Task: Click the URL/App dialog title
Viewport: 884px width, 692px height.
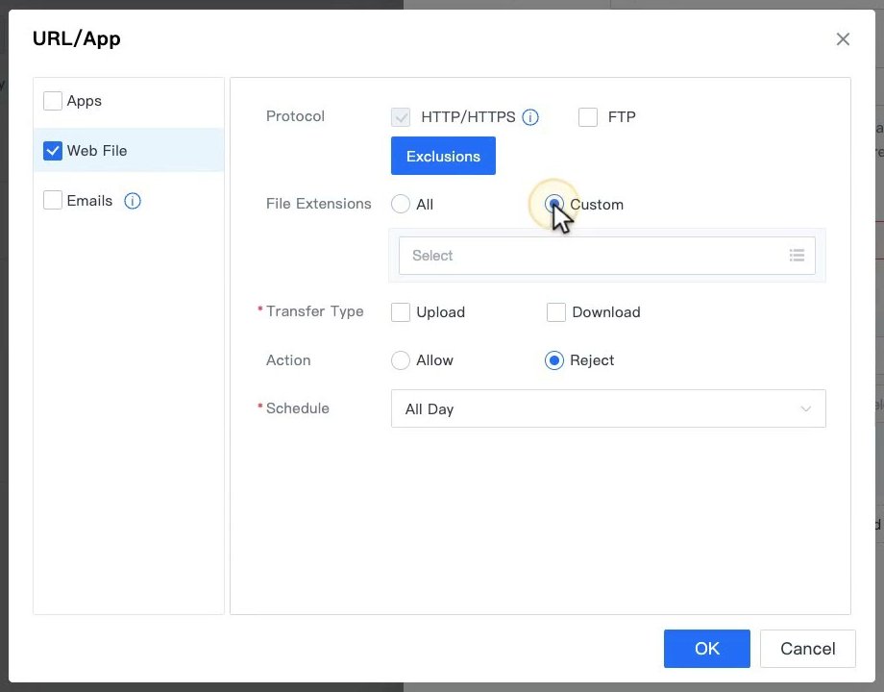Action: pyautogui.click(x=77, y=38)
